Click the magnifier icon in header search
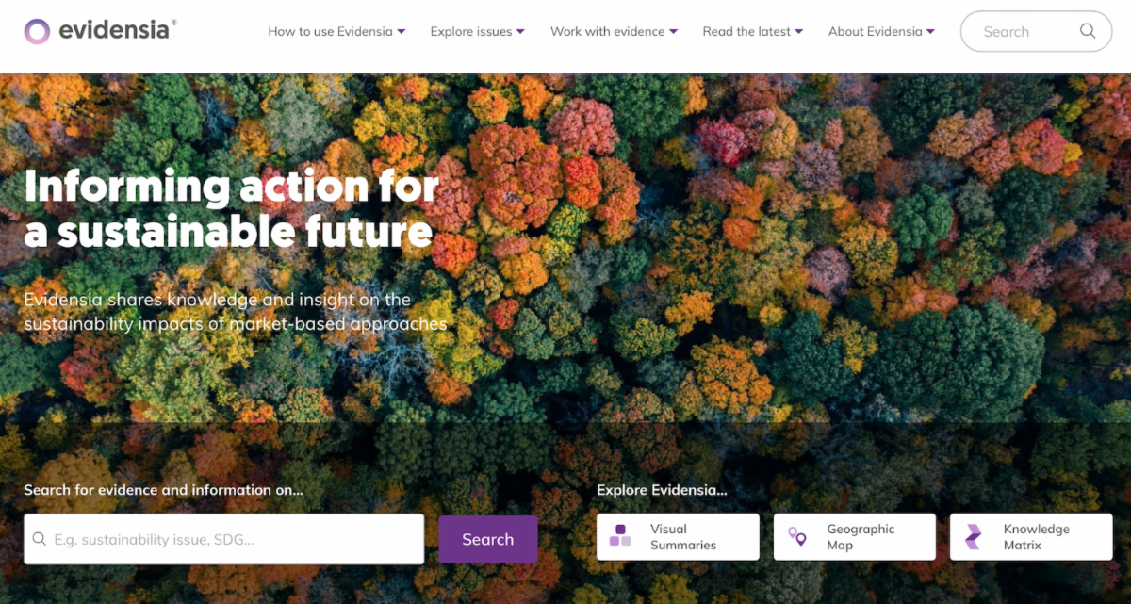The image size is (1131, 604). [x=1088, y=31]
